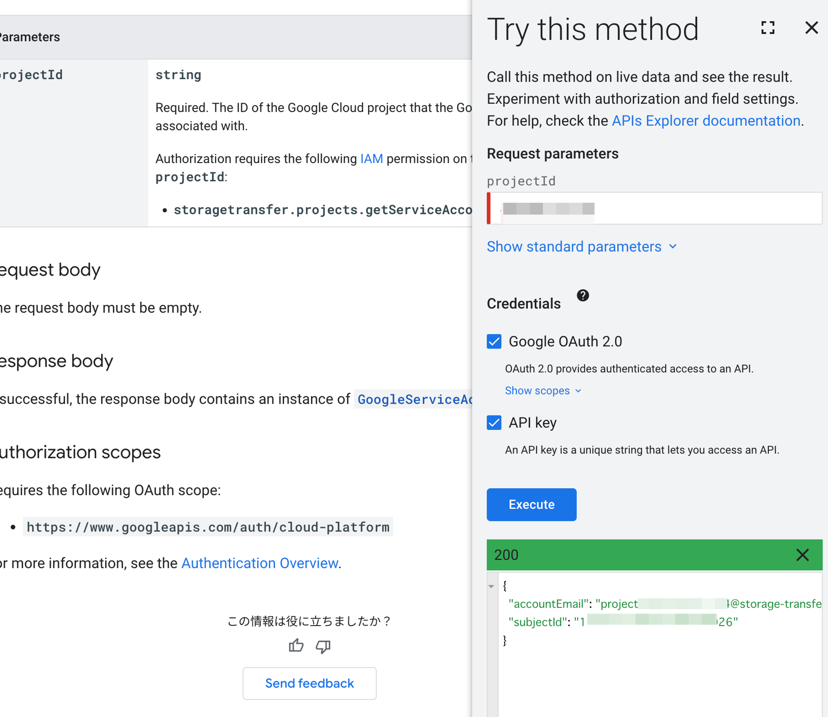Focus the projectId input field
Image resolution: width=828 pixels, height=717 pixels.
(x=662, y=209)
